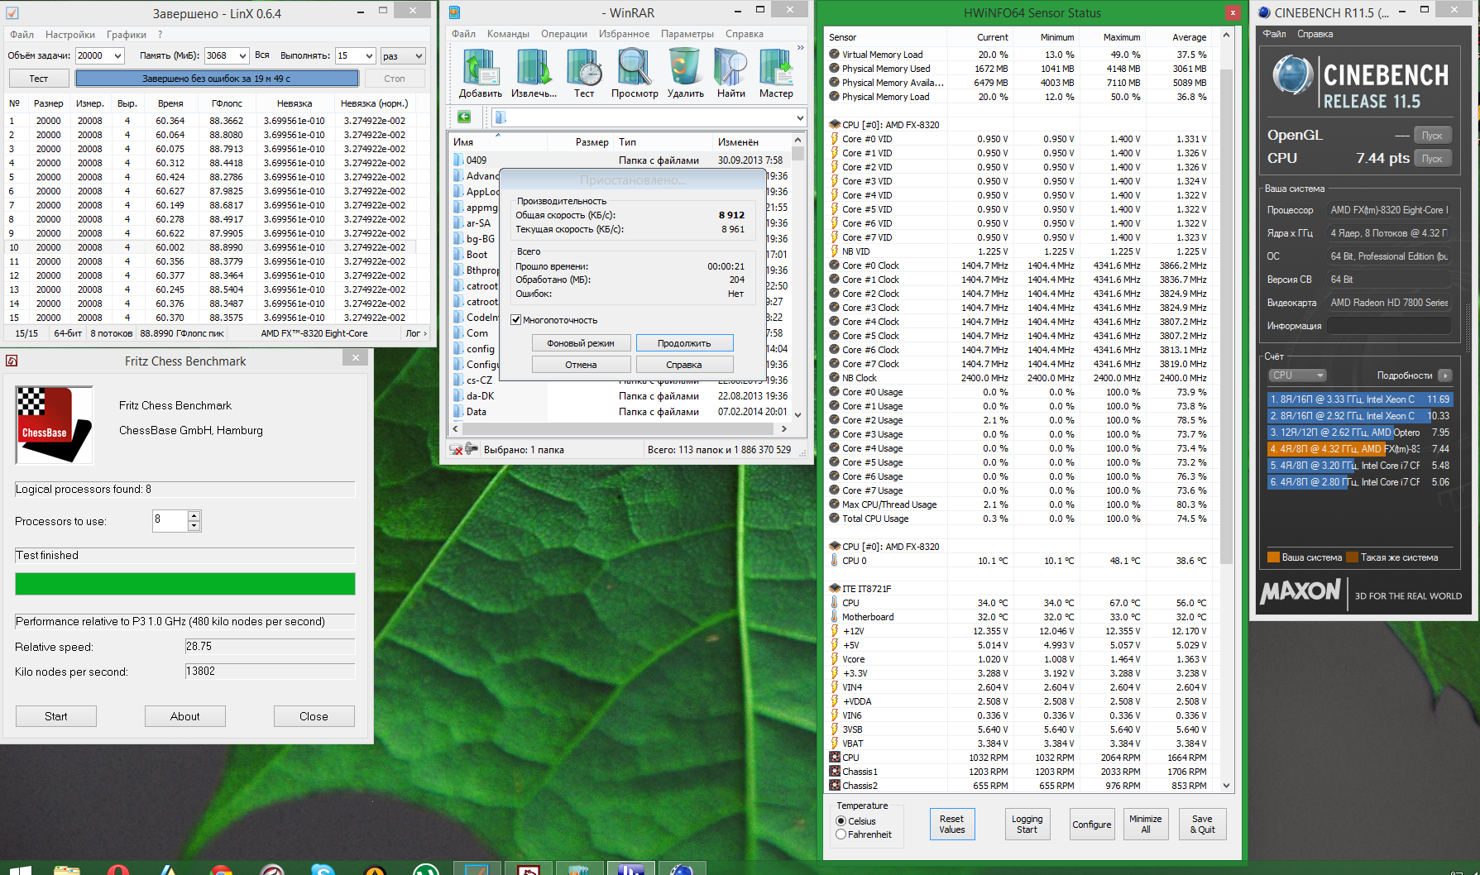Click the green Fritz Chess progress bar

(185, 584)
